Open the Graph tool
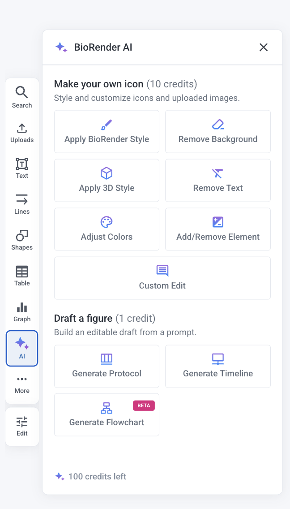Screen dimensions: 290x509 point(22,312)
